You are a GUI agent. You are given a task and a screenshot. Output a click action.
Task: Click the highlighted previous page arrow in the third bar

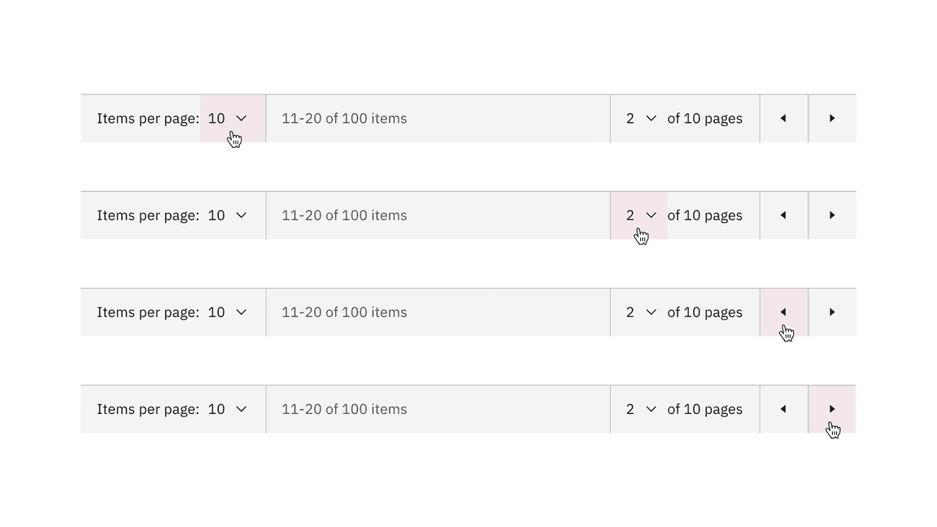[x=782, y=311]
